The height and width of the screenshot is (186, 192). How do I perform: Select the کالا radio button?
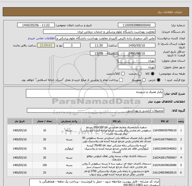[153, 74]
